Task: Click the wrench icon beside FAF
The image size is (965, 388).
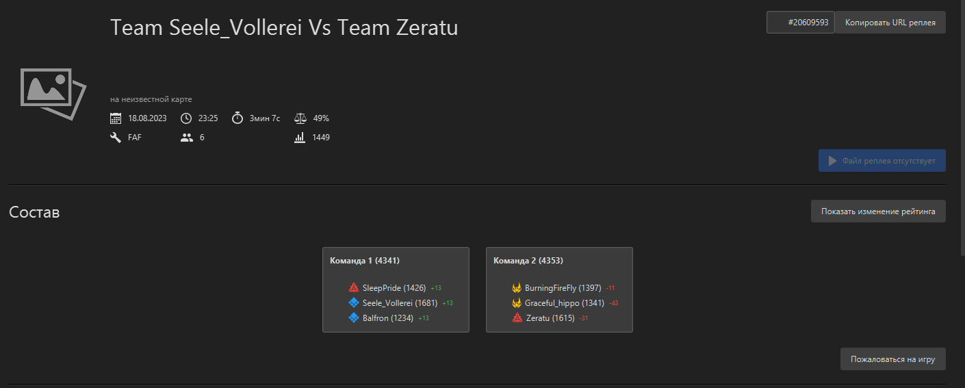Action: tap(116, 137)
